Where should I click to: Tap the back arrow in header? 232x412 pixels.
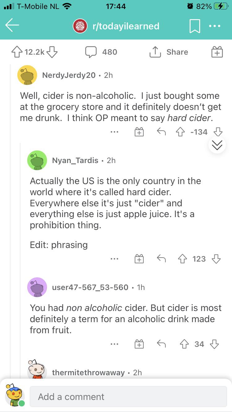click(x=12, y=26)
